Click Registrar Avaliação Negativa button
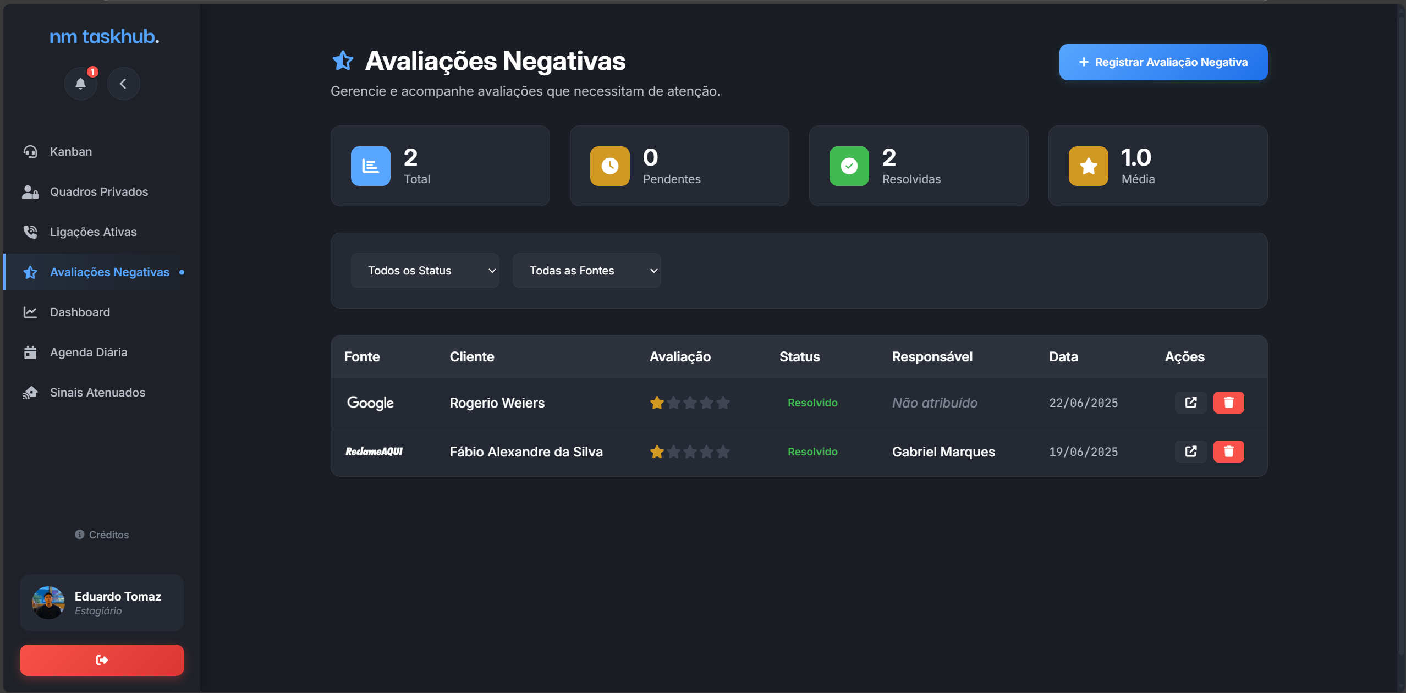Viewport: 1406px width, 693px height. (x=1163, y=62)
